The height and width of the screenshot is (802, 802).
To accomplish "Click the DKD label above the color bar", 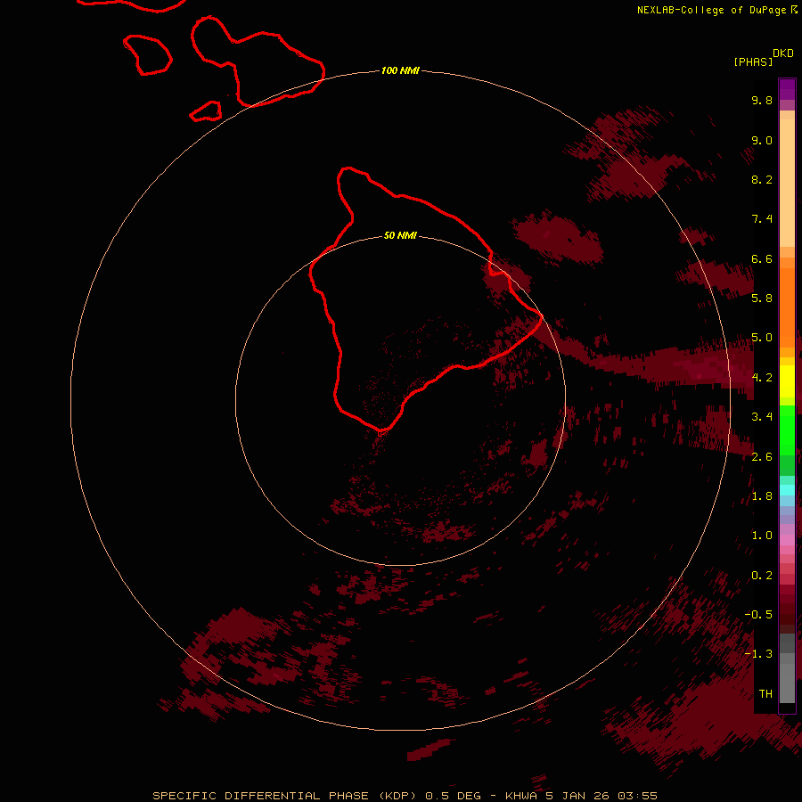I will pos(783,53).
